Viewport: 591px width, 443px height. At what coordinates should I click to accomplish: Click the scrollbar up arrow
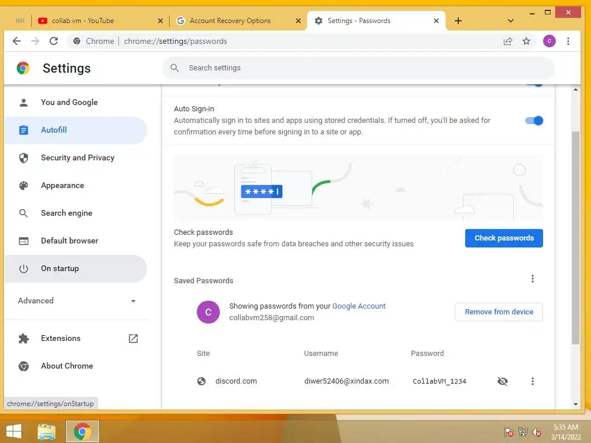point(575,89)
